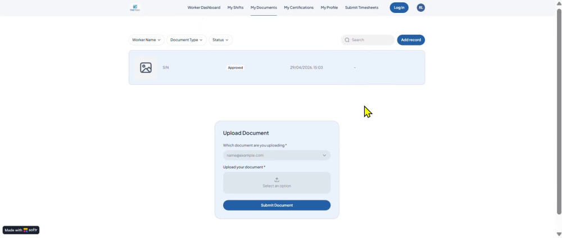Go to the My Profile tab

click(329, 7)
